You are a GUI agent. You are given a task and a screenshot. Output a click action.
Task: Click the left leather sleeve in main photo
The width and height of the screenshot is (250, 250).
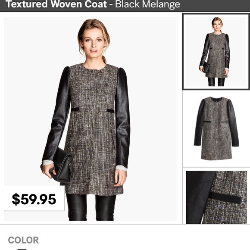click(x=57, y=114)
